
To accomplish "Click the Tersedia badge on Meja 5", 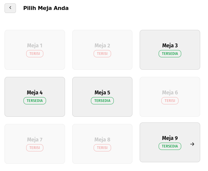I will [102, 101].
